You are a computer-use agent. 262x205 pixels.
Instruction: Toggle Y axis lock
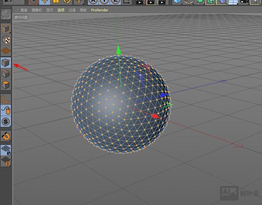pos(104,2)
